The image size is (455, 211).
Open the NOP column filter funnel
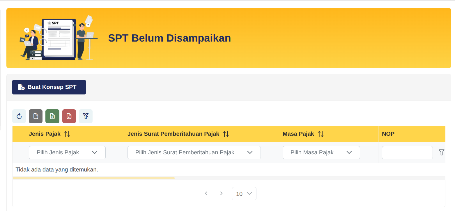[x=442, y=152]
